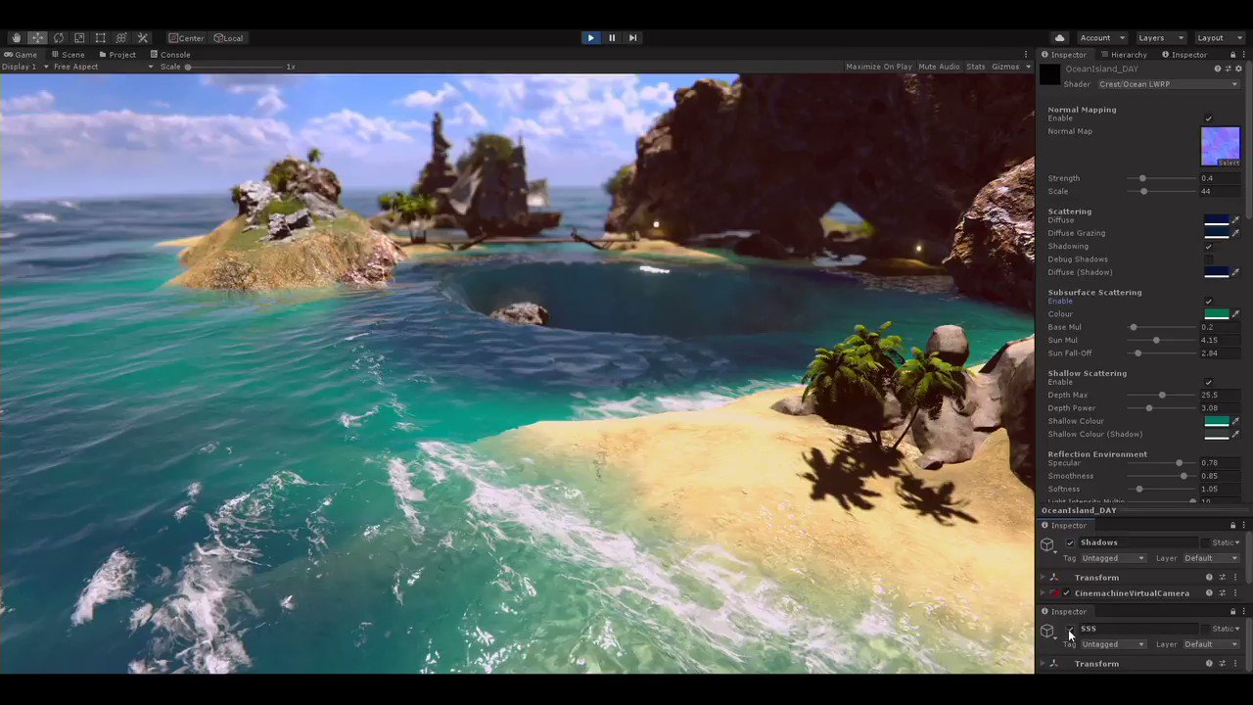1253x705 pixels.
Task: Toggle pivot mode with the Center button
Action: [186, 38]
